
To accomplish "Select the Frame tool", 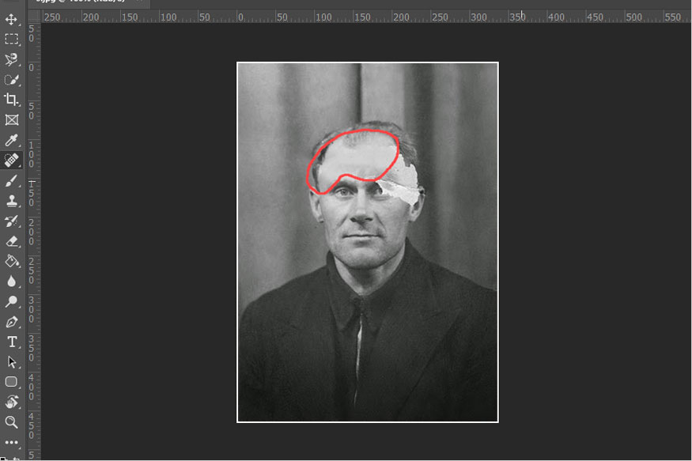I will [12, 119].
